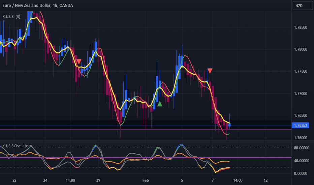Click the date label 5 on time axis
The height and width of the screenshot is (185, 314).
[182, 180]
